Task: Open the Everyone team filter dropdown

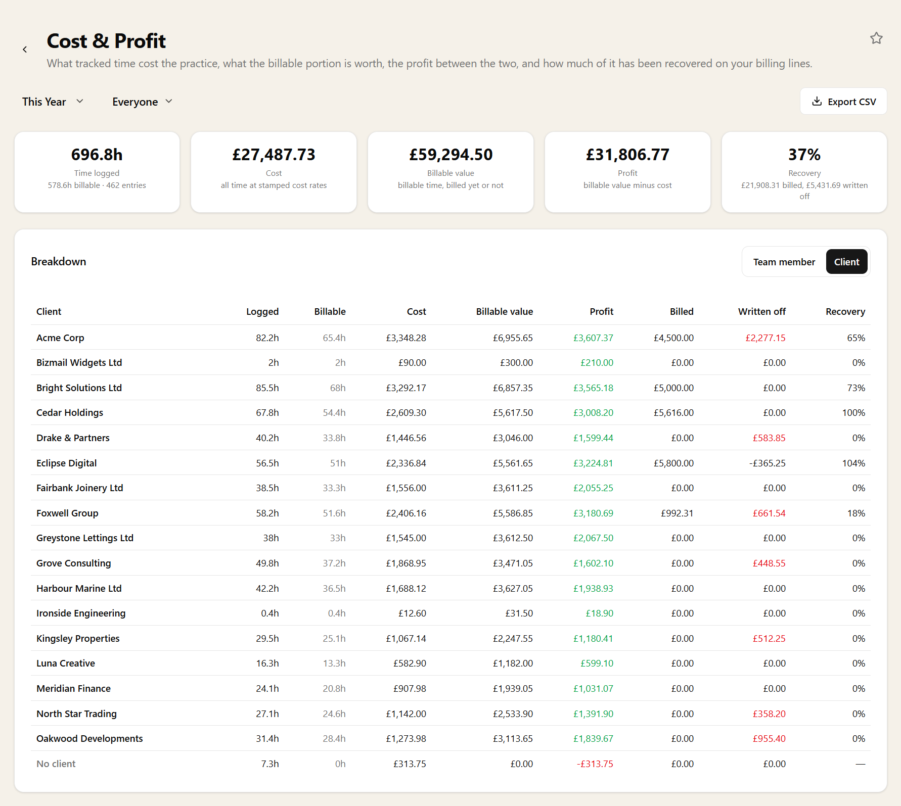Action: click(x=143, y=102)
